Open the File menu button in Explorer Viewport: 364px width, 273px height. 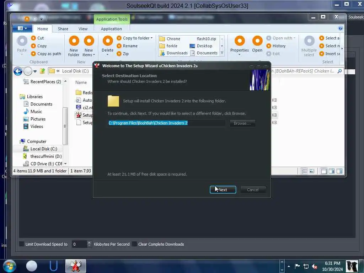[x=22, y=28]
